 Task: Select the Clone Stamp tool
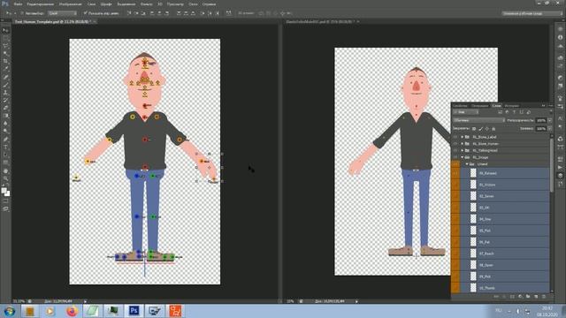click(5, 93)
